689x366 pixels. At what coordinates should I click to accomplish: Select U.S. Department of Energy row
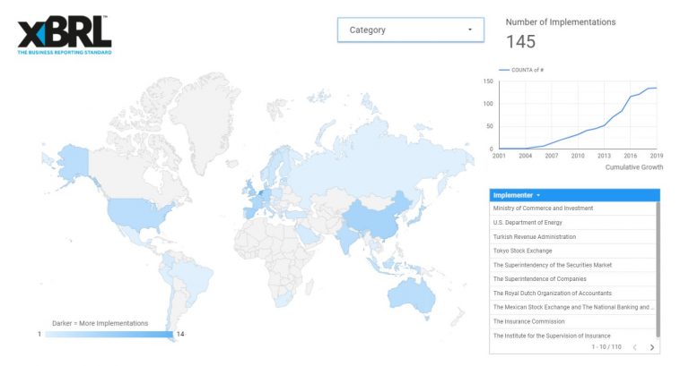573,222
